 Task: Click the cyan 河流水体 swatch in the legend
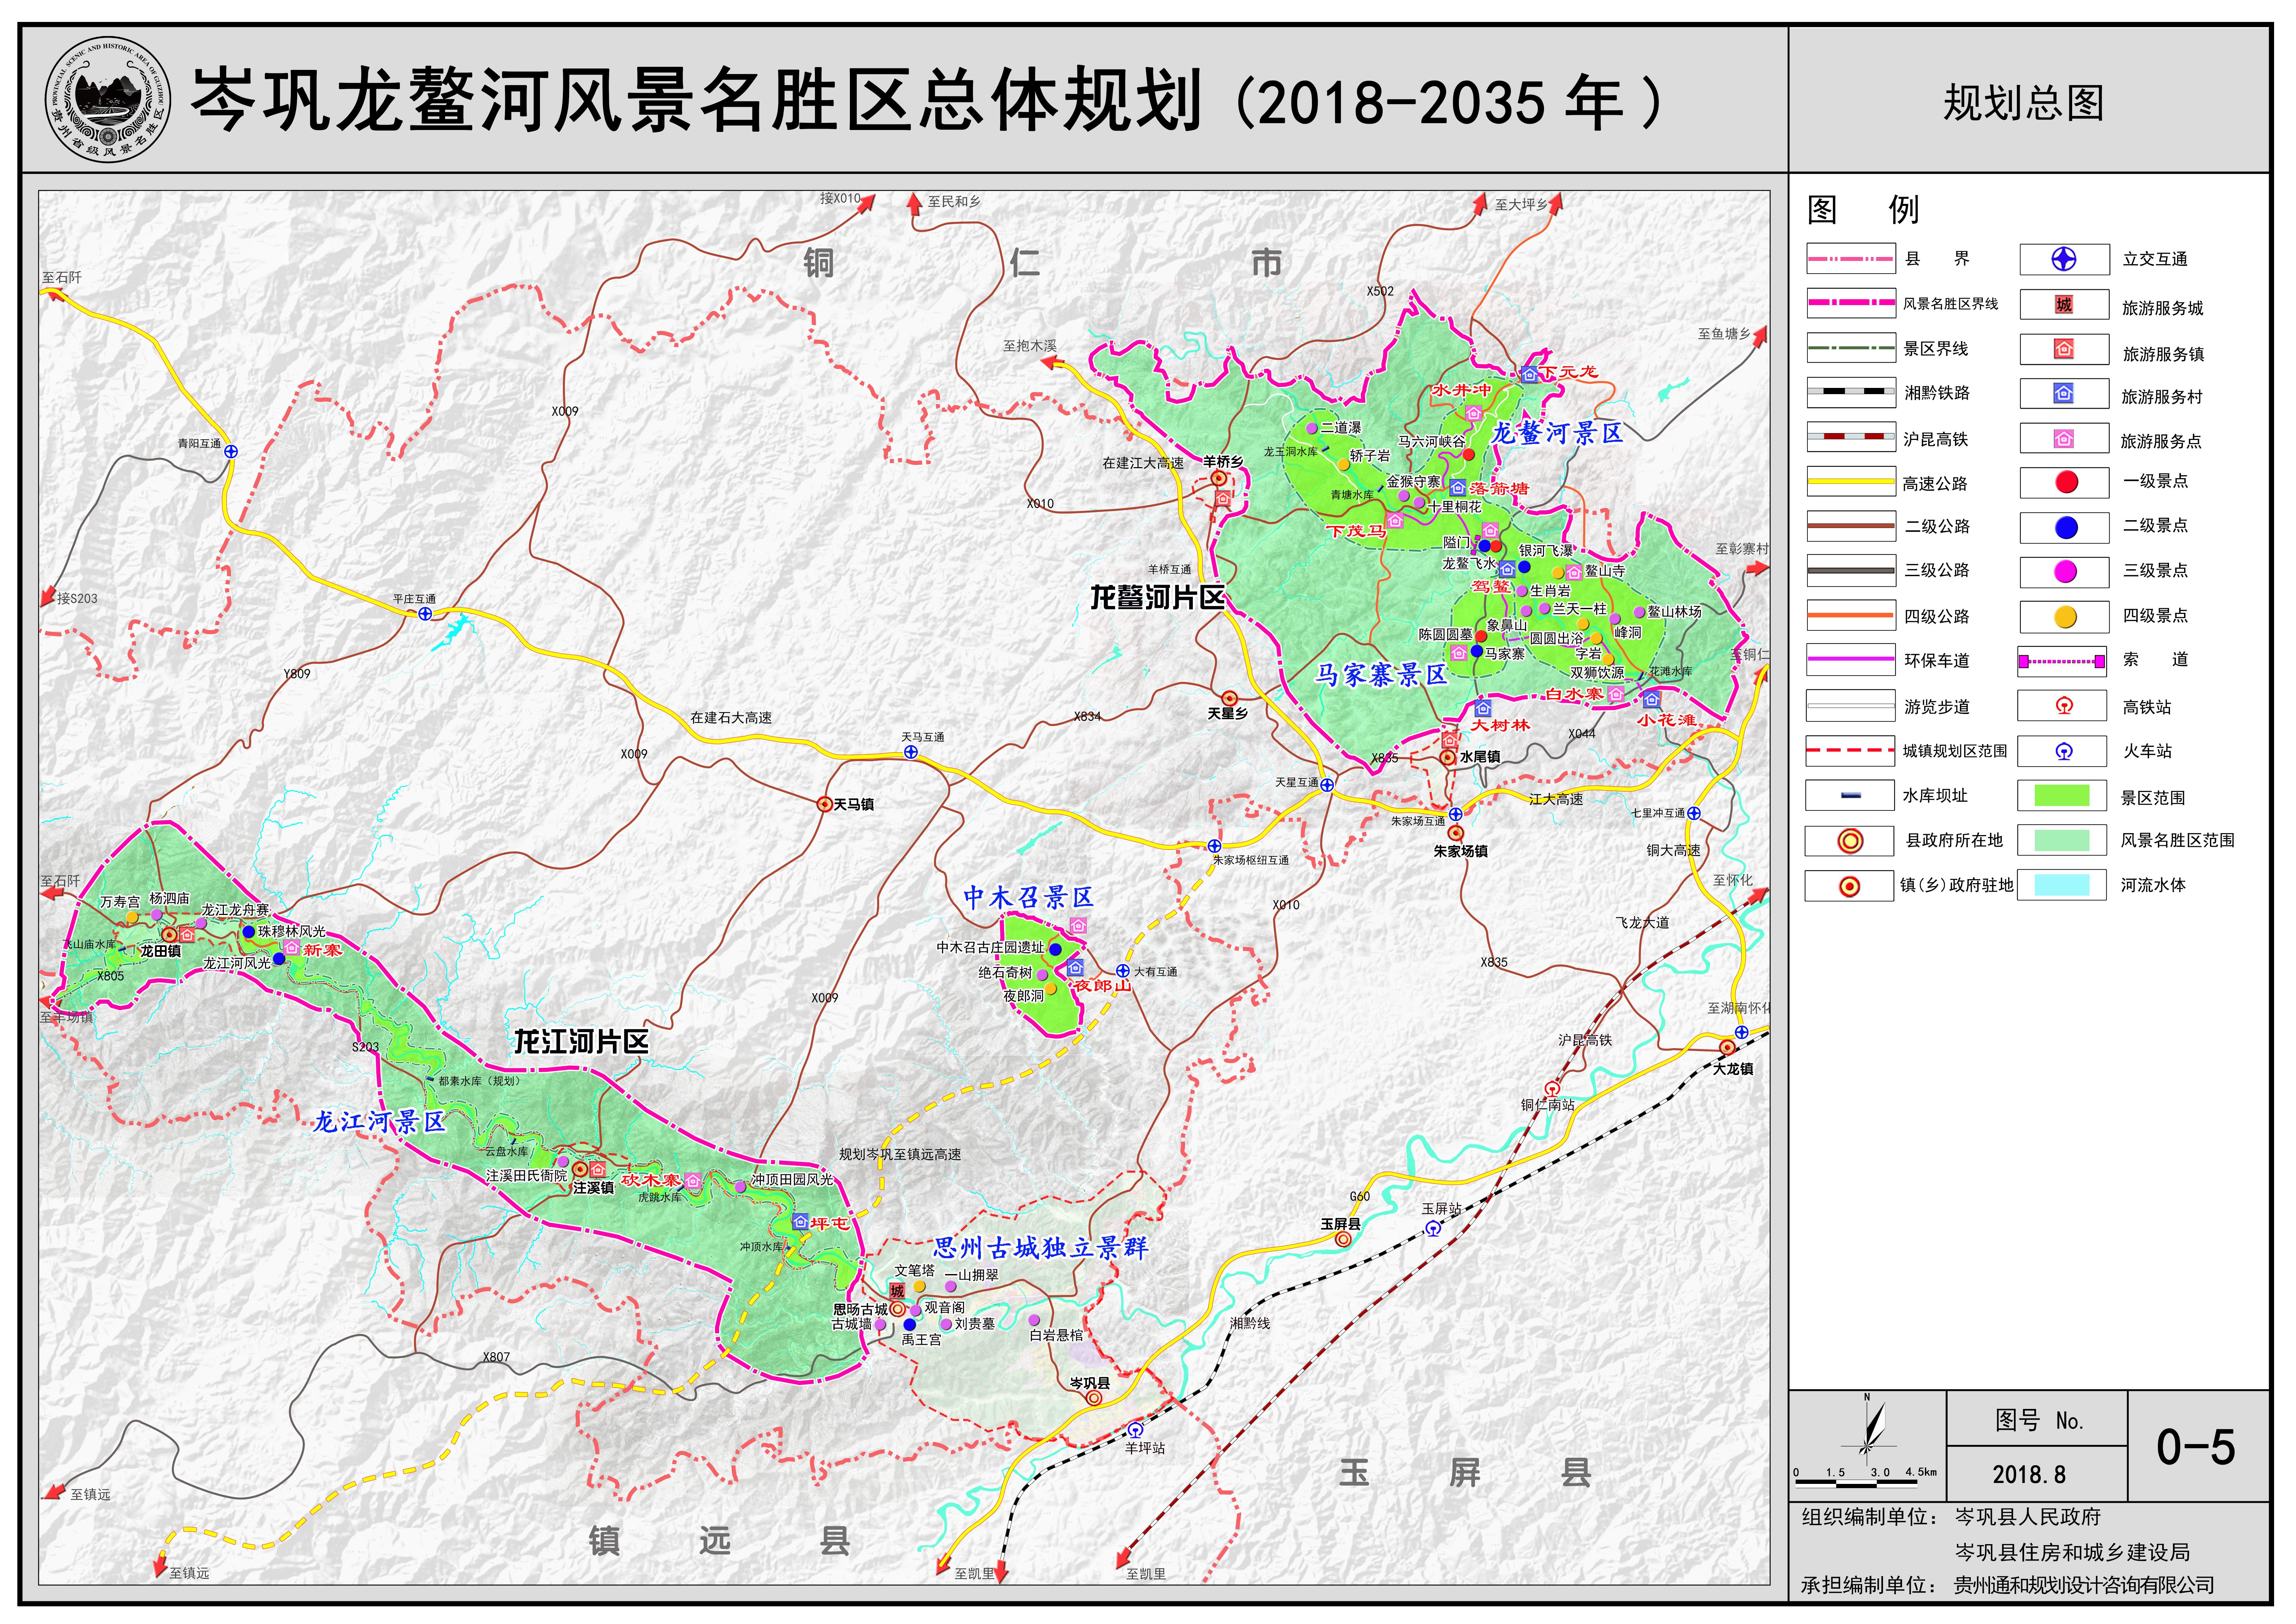[2062, 885]
